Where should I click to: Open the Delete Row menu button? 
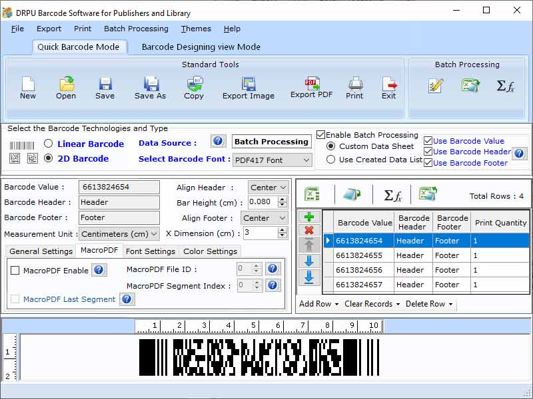(427, 304)
